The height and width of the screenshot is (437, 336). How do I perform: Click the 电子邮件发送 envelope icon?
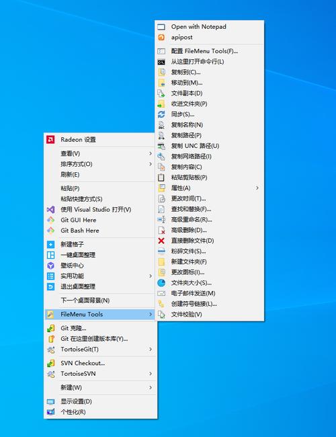tap(161, 293)
